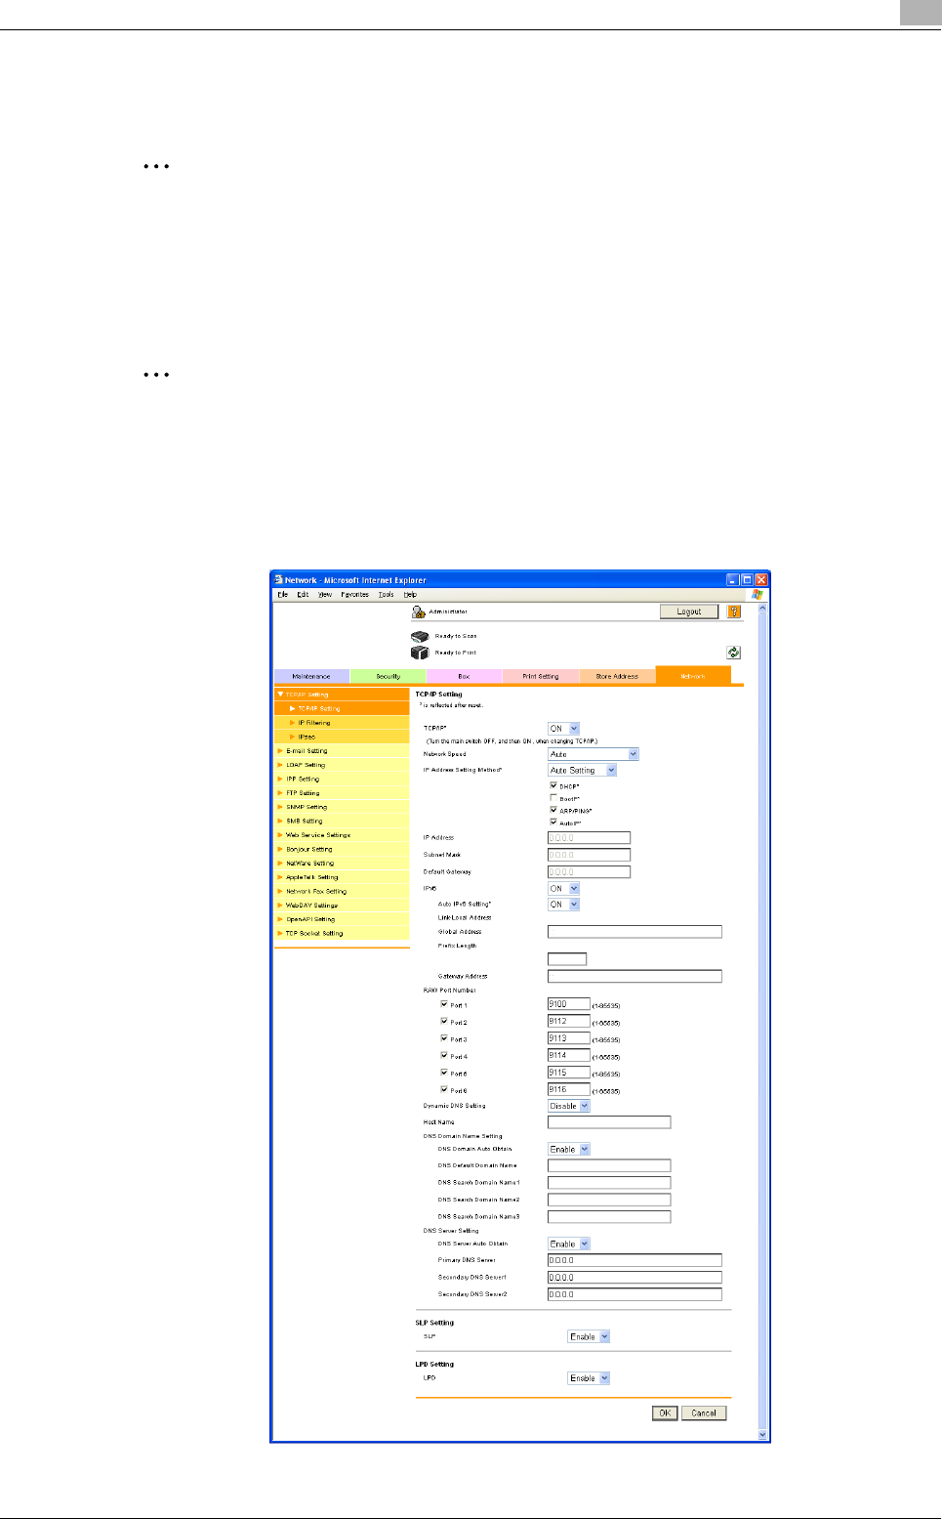Click the Administrator user icon
942x1519 pixels.
(x=419, y=612)
